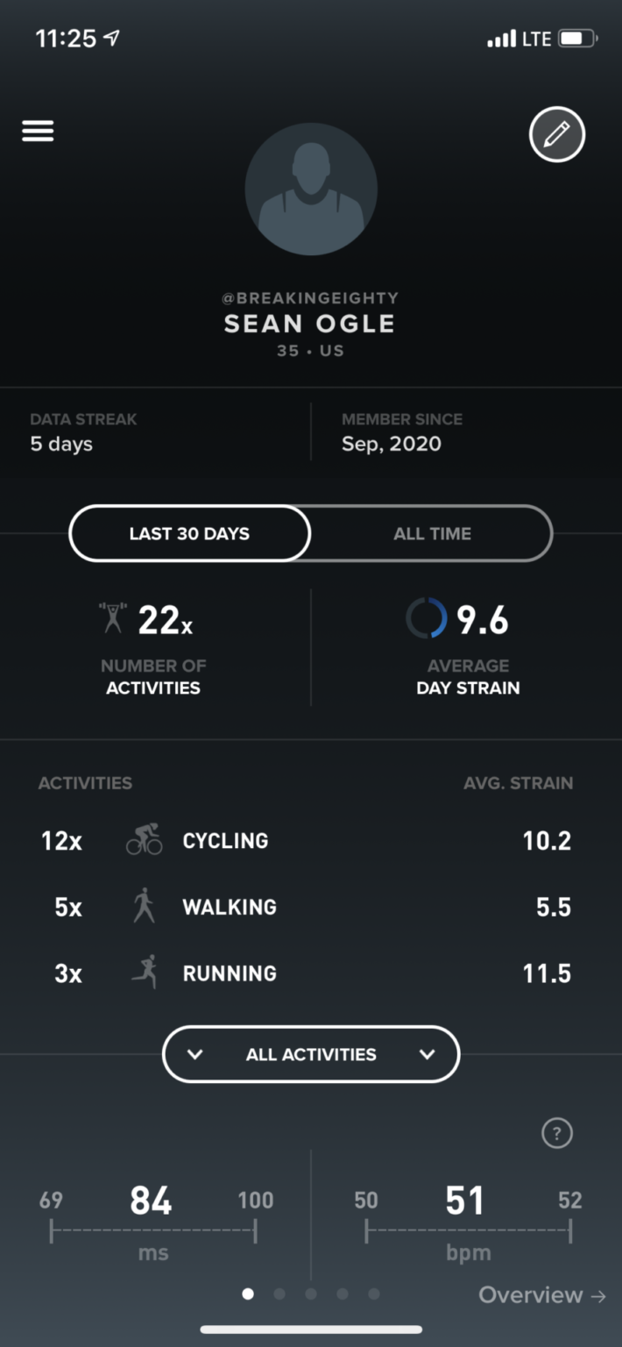Switch to the All Time view
622x1347 pixels.
[432, 533]
